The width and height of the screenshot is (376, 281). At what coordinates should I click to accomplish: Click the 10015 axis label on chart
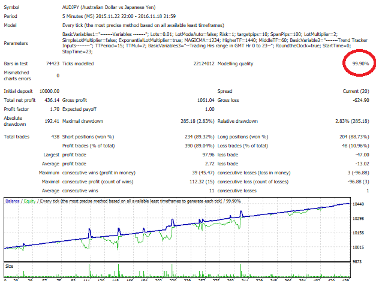[x=358, y=247]
